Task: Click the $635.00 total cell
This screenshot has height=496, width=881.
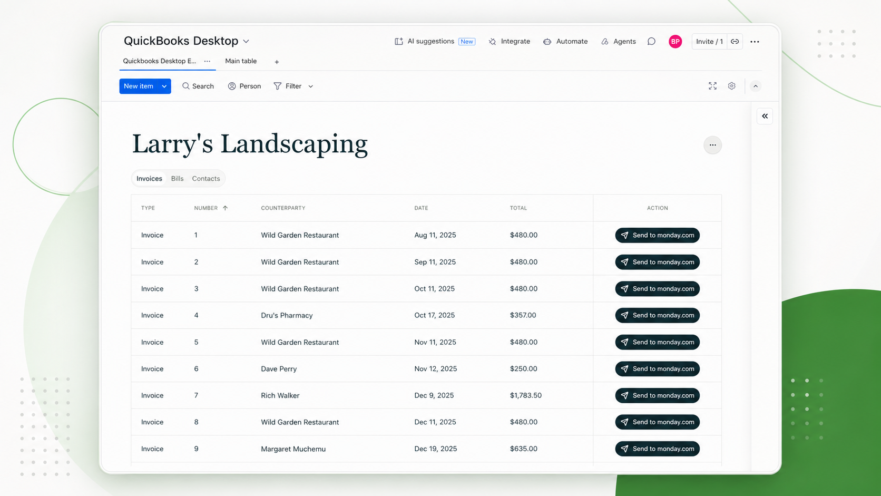Action: point(523,449)
